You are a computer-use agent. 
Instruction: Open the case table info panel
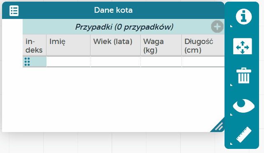pyautogui.click(x=243, y=17)
